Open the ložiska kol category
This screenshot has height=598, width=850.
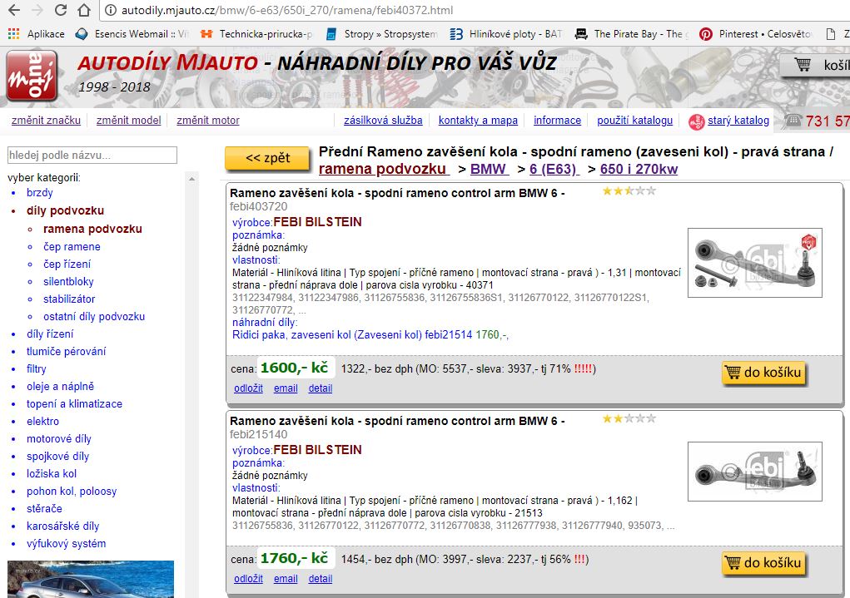tap(52, 473)
